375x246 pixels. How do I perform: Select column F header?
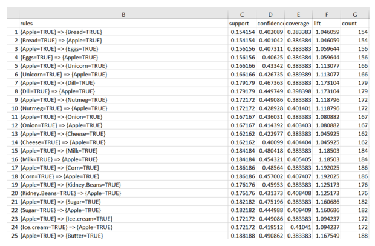327,15
